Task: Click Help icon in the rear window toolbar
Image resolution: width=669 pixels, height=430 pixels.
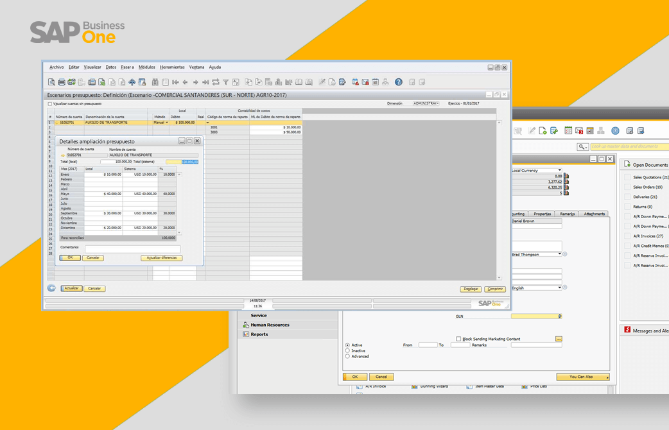Action: 615,130
